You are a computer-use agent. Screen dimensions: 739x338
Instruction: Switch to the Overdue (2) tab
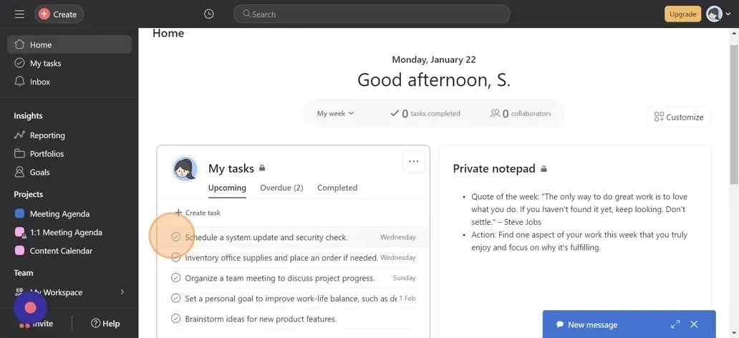coord(281,188)
